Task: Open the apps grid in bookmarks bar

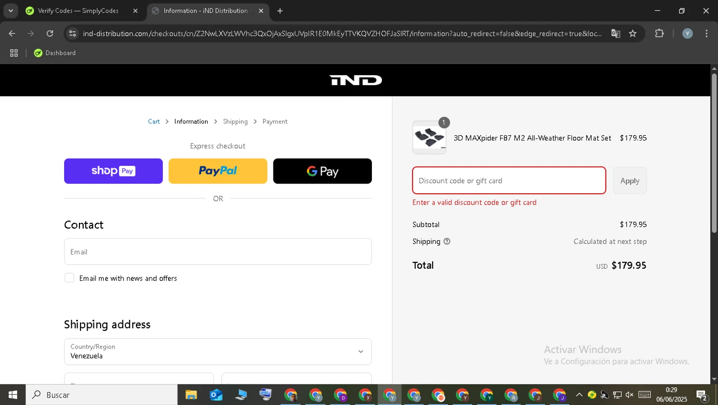Action: [x=14, y=53]
